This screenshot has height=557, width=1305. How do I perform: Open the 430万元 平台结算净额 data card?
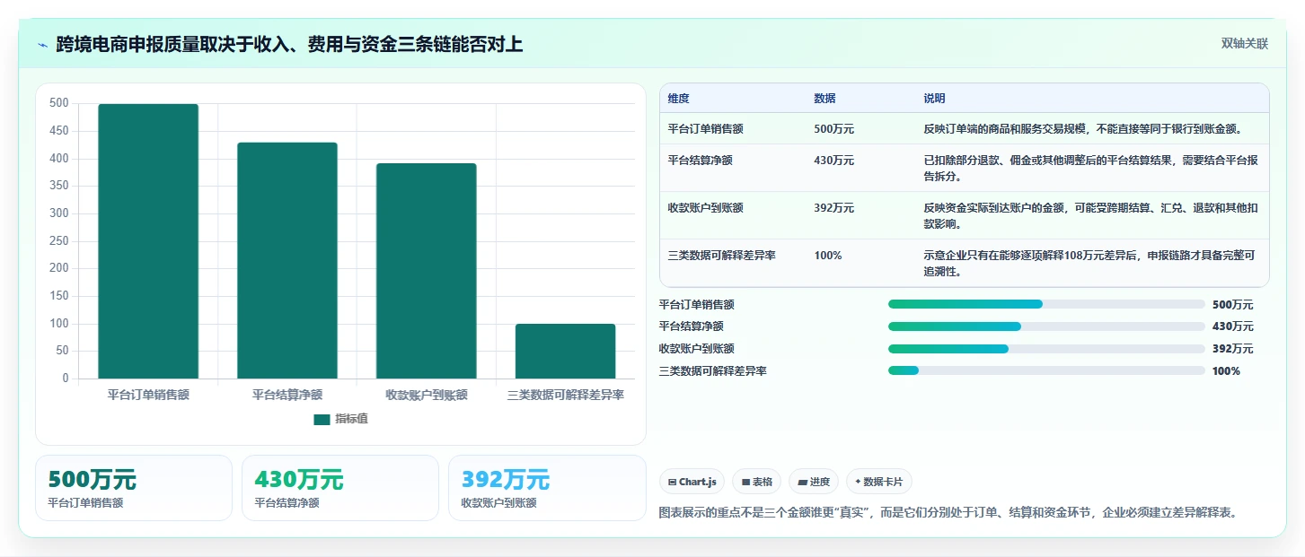[x=340, y=488]
